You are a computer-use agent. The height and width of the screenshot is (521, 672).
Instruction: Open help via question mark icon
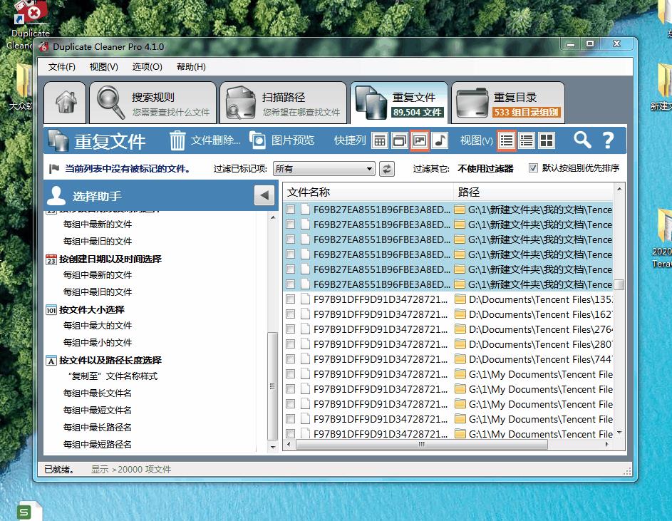click(x=608, y=140)
